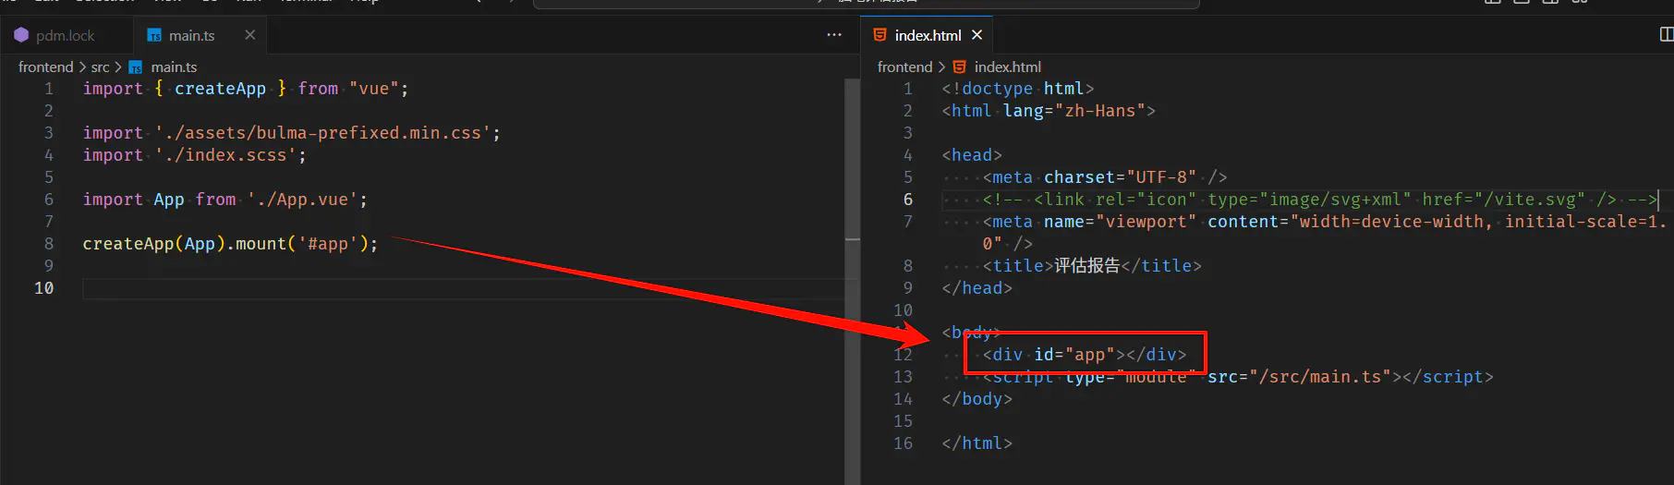Screen dimensions: 1674x485
Task: Expand frontend breadcrumb above main.ts
Action: pyautogui.click(x=45, y=67)
